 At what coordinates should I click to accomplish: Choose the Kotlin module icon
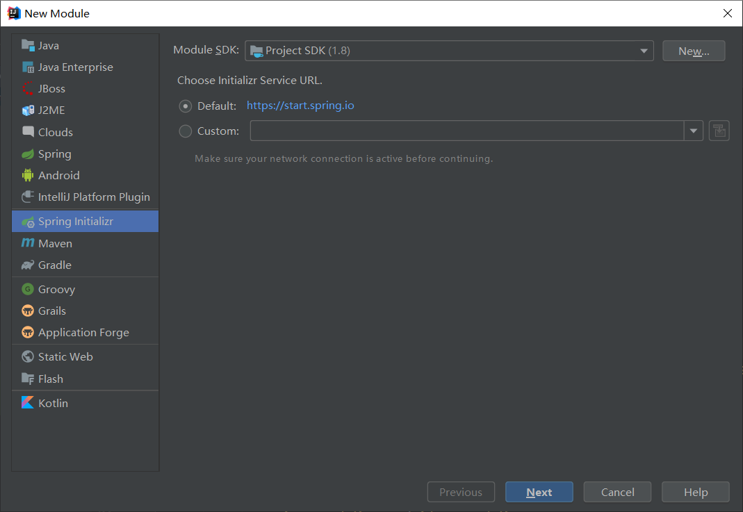point(28,402)
